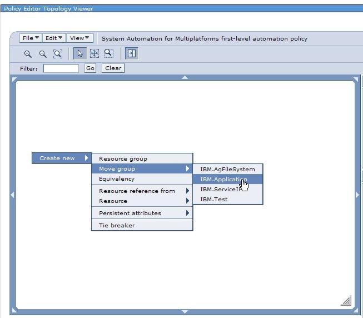Click the bottom-right corner pan arrow
Screen dimensions: 363x318
click(x=356, y=310)
